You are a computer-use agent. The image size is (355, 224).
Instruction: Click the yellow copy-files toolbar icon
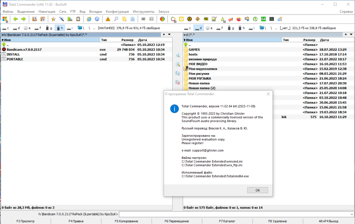tap(124, 19)
